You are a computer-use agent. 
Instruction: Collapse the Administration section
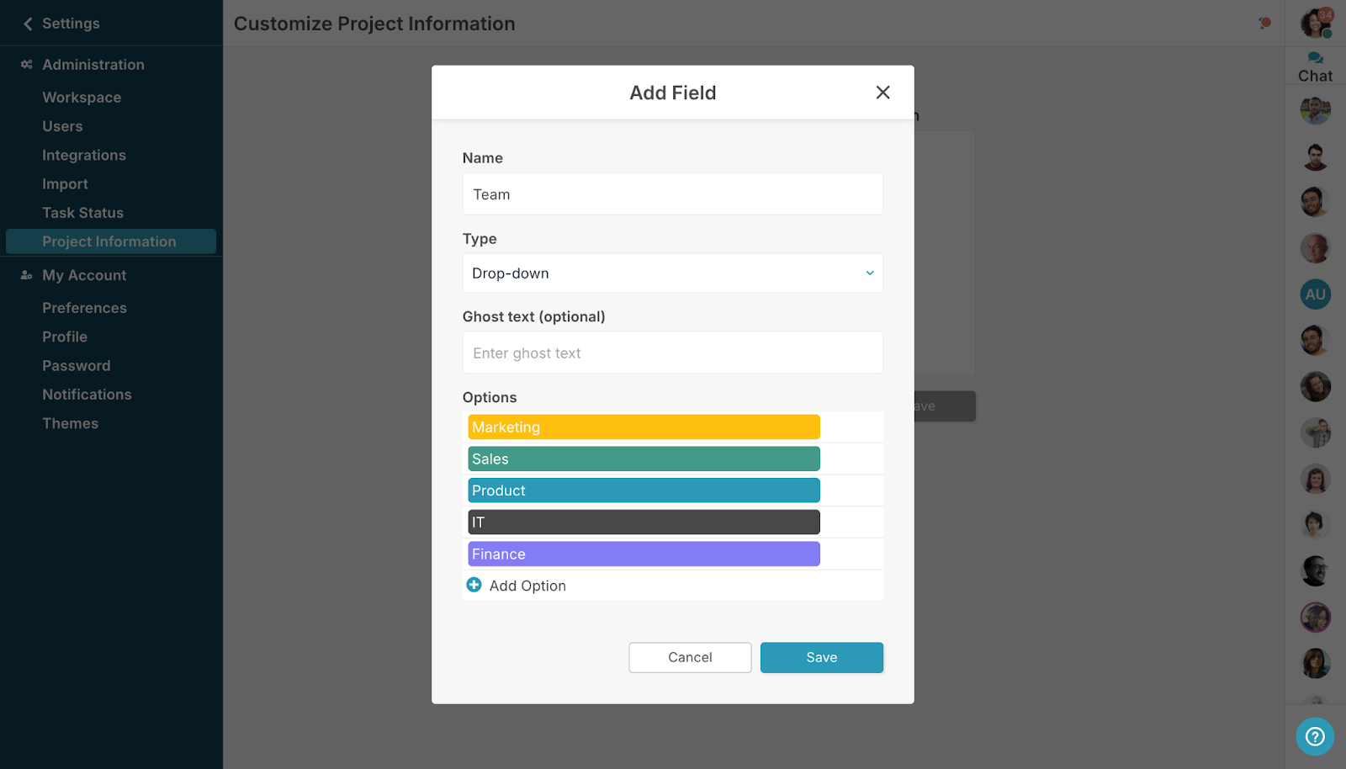coord(93,64)
